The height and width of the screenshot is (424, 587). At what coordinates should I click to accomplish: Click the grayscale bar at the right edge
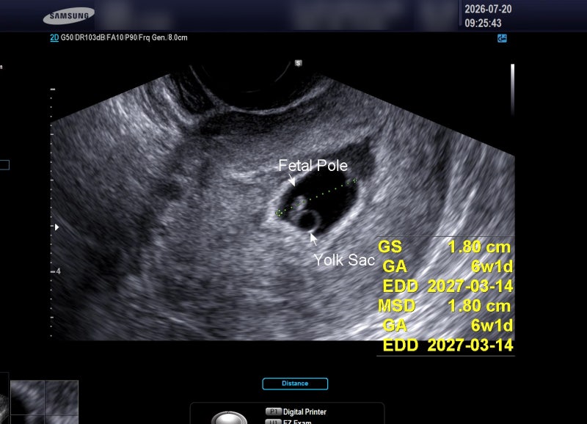point(512,89)
